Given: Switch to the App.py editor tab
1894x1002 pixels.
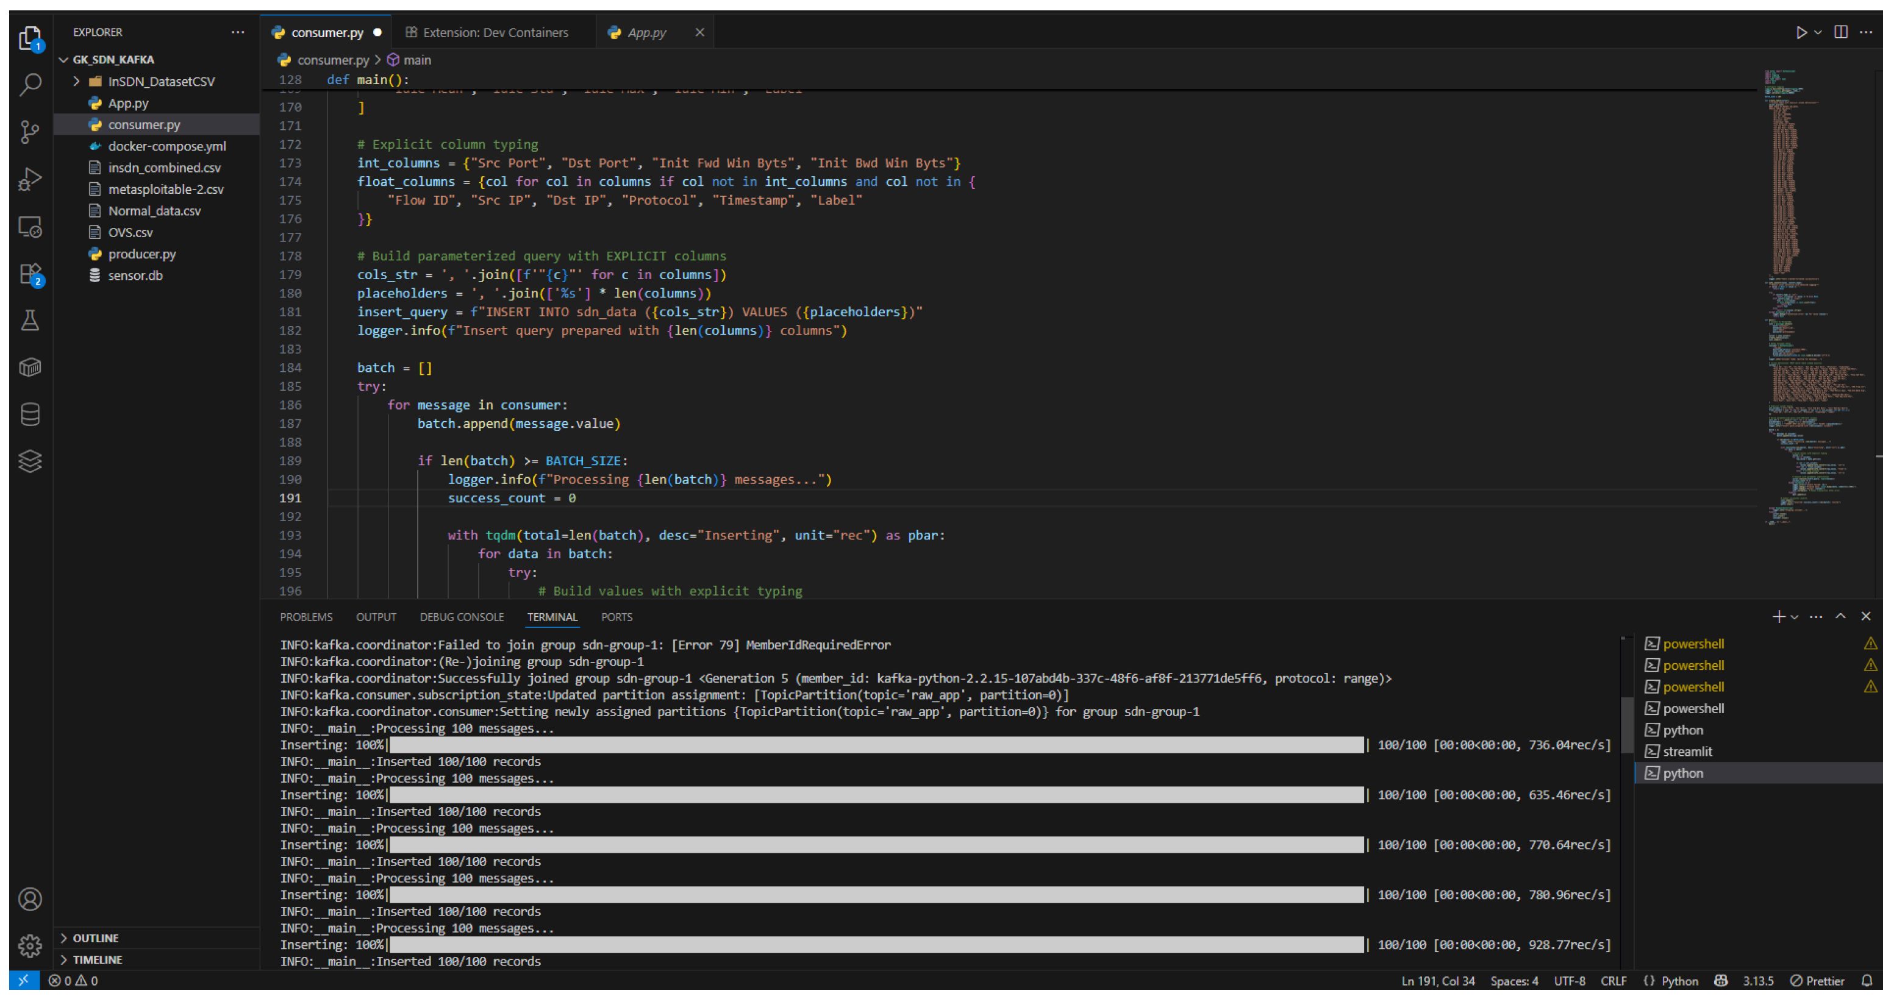Looking at the screenshot, I should tap(646, 32).
